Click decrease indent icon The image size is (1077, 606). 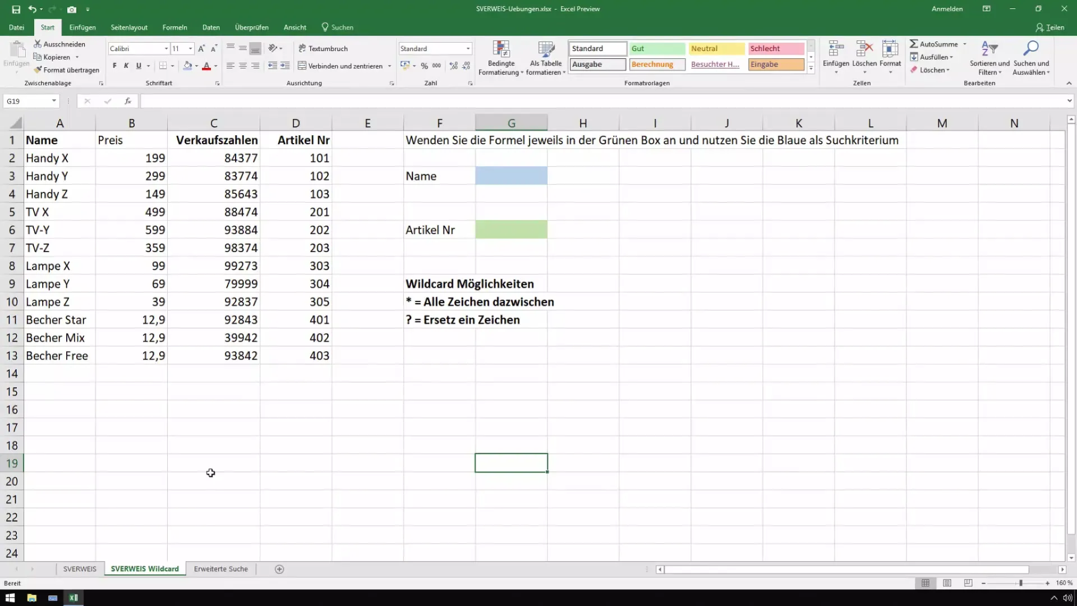273,66
